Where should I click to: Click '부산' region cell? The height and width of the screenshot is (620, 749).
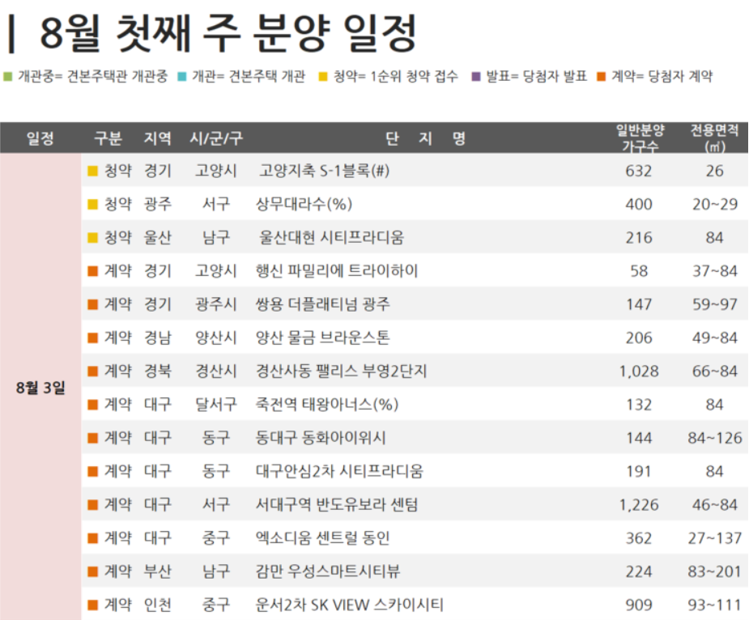158,571
